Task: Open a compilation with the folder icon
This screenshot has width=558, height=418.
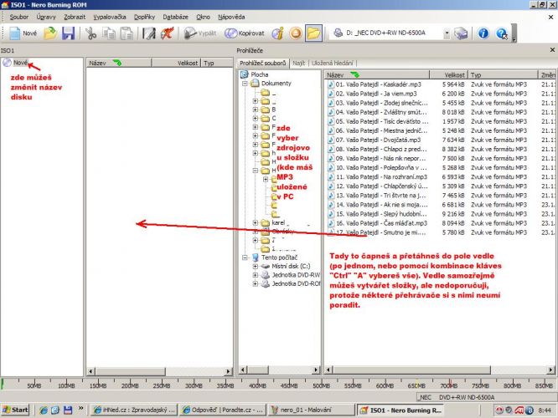Action: pos(50,33)
